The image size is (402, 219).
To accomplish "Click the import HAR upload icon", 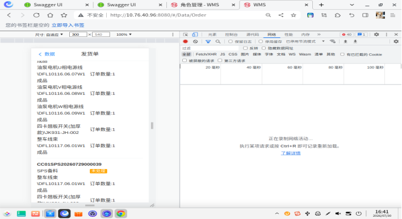I will (x=345, y=41).
